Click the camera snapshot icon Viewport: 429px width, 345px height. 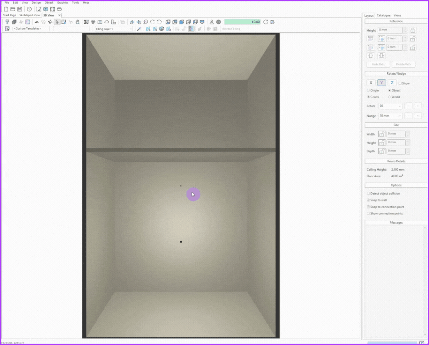click(x=100, y=22)
